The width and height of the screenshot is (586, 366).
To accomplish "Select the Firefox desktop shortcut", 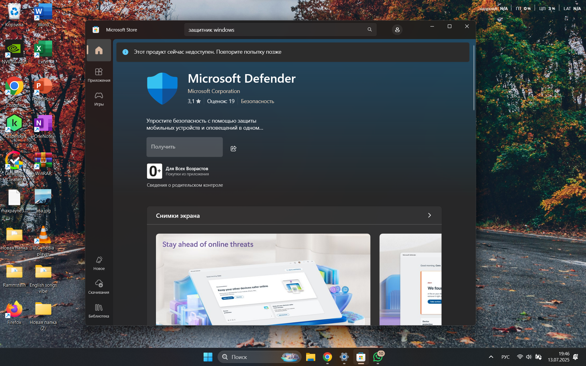I will tap(14, 313).
